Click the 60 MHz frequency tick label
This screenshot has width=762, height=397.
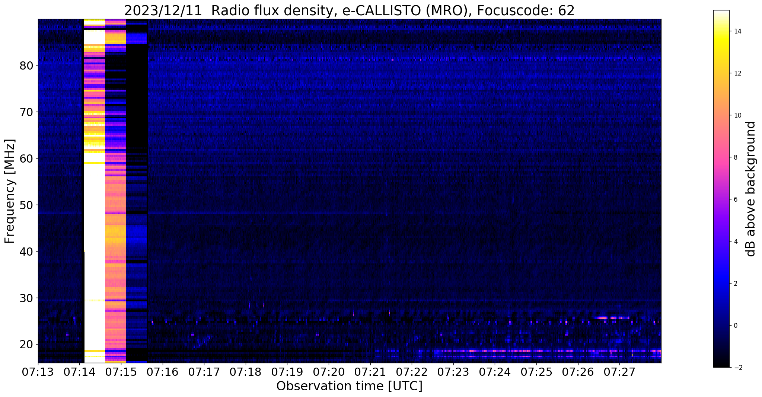pyautogui.click(x=26, y=159)
